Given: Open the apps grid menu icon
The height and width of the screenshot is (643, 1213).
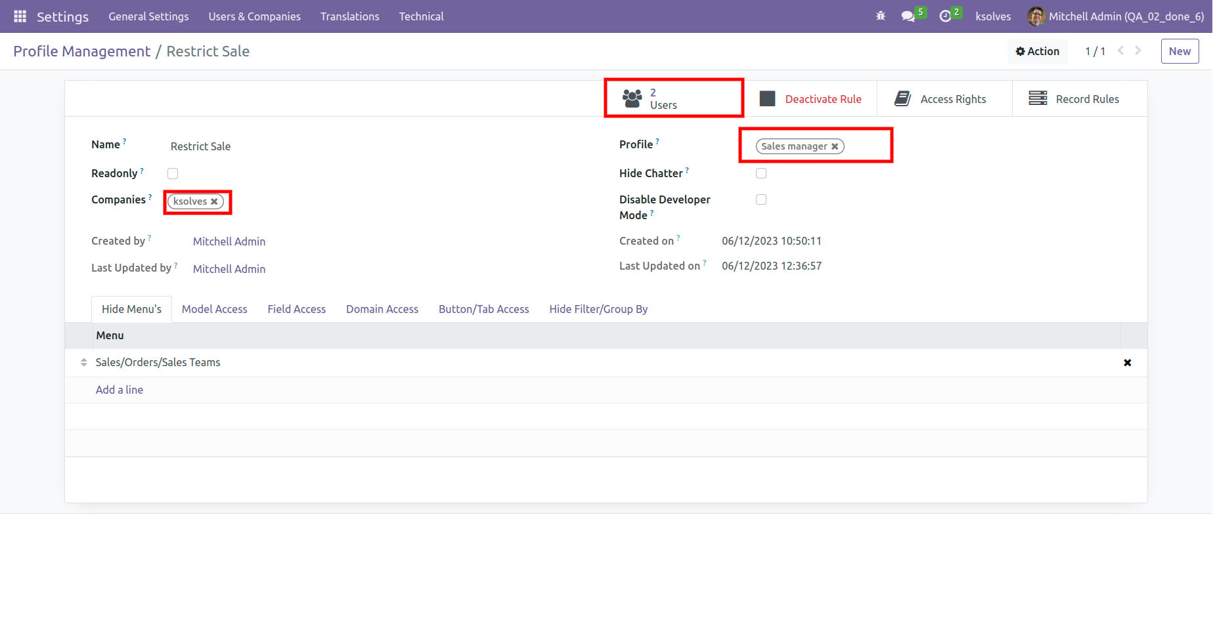Looking at the screenshot, I should point(20,16).
